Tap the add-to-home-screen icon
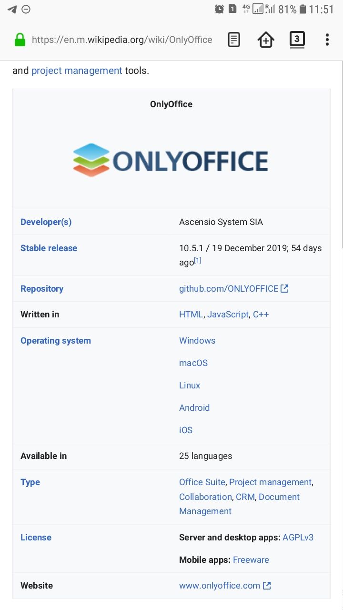 (x=266, y=40)
